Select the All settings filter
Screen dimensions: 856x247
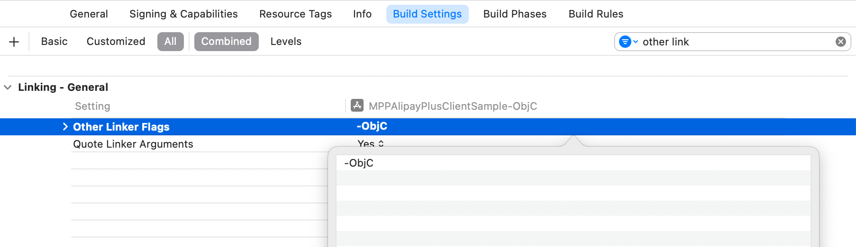(170, 42)
